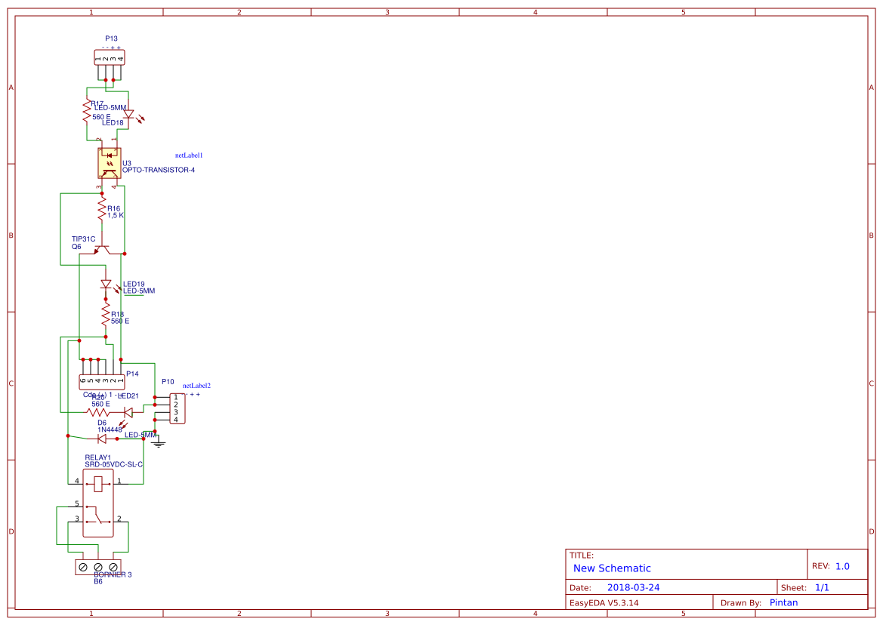The image size is (883, 625).
Task: Click the netLabel1 net label
Action: coord(189,155)
